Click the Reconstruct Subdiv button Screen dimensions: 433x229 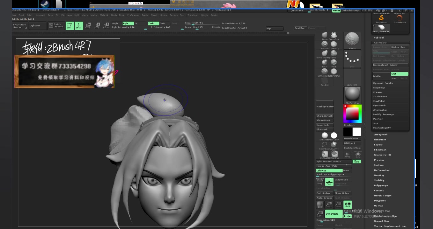[391, 65]
